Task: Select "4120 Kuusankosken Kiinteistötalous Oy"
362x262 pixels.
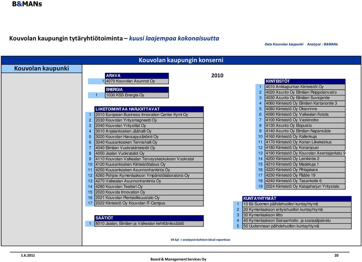Action: click(149, 165)
